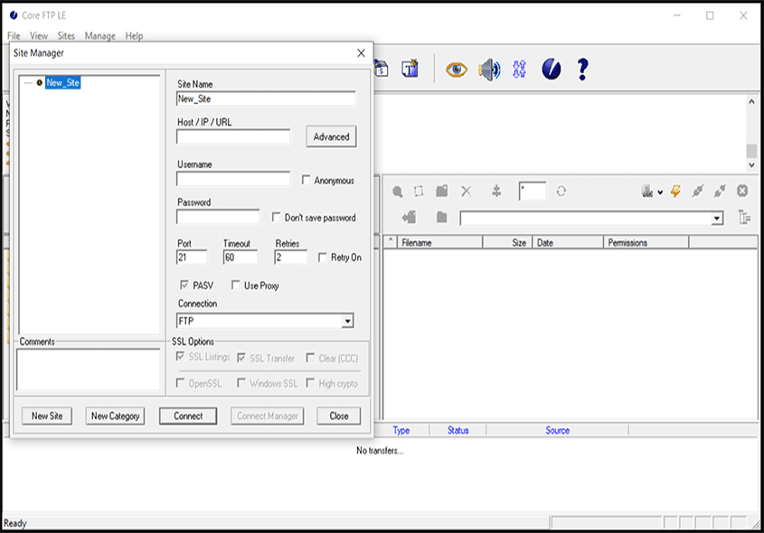Click the blue Core FTP globe icon
Image resolution: width=764 pixels, height=533 pixels.
551,70
